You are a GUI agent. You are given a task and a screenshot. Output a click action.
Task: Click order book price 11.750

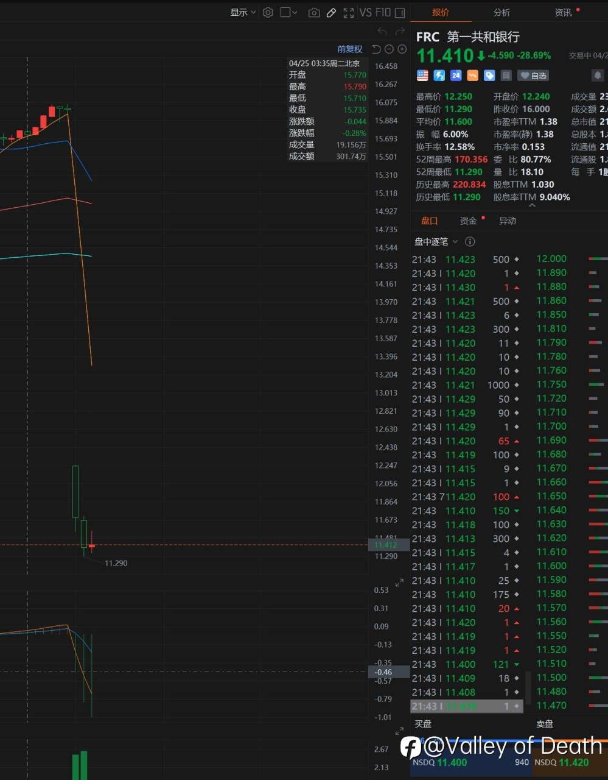(551, 385)
